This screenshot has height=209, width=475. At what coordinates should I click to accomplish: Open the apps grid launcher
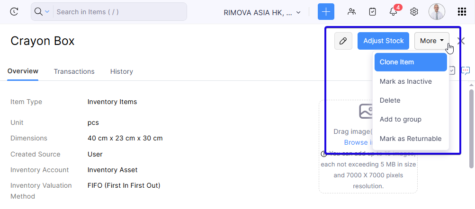point(462,12)
